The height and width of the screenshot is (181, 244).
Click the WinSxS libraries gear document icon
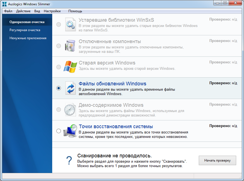pyautogui.click(x=71, y=24)
